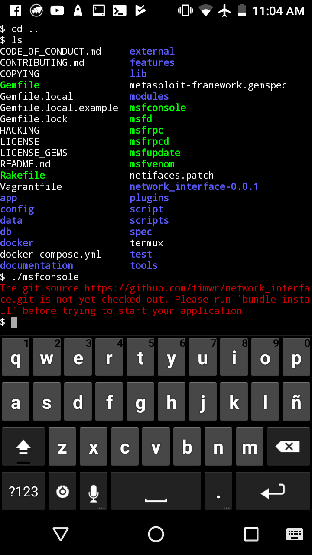
Task: Tap the first terminal session notification icon
Action: tap(99, 11)
